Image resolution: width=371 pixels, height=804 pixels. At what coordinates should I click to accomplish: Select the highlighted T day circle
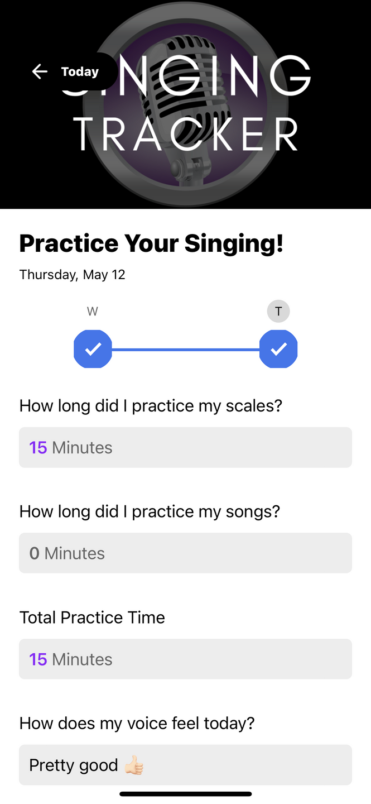(x=278, y=311)
